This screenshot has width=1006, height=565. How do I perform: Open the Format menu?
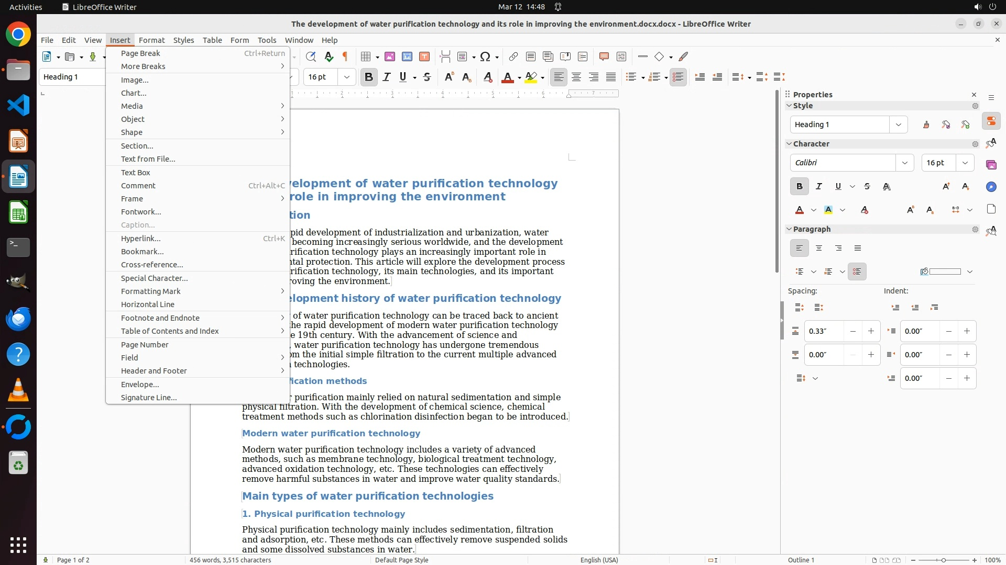[x=151, y=40]
